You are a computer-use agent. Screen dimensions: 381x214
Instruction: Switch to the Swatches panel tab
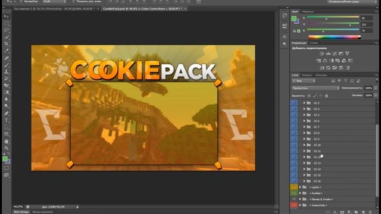tap(308, 11)
